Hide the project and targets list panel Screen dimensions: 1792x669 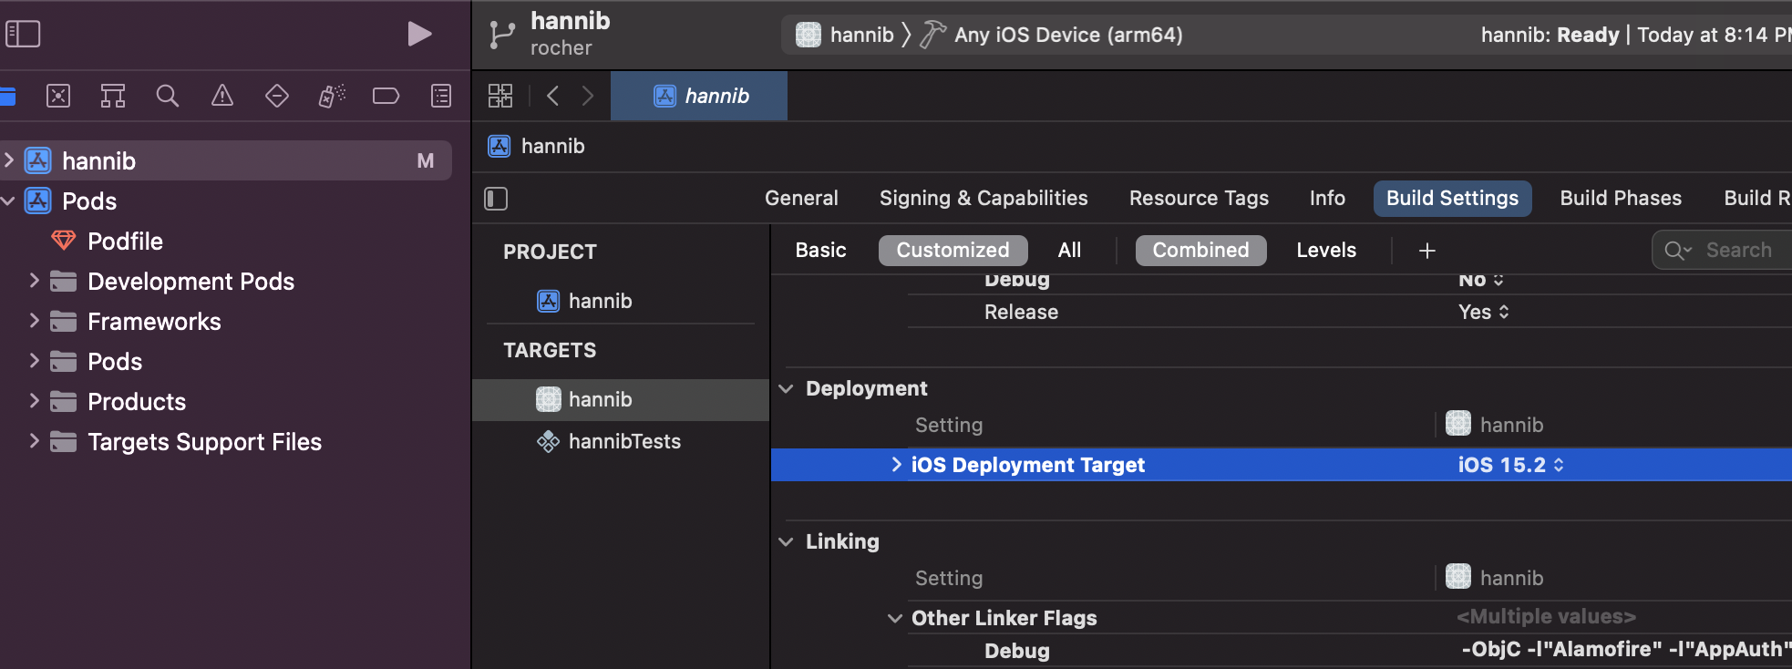point(496,199)
